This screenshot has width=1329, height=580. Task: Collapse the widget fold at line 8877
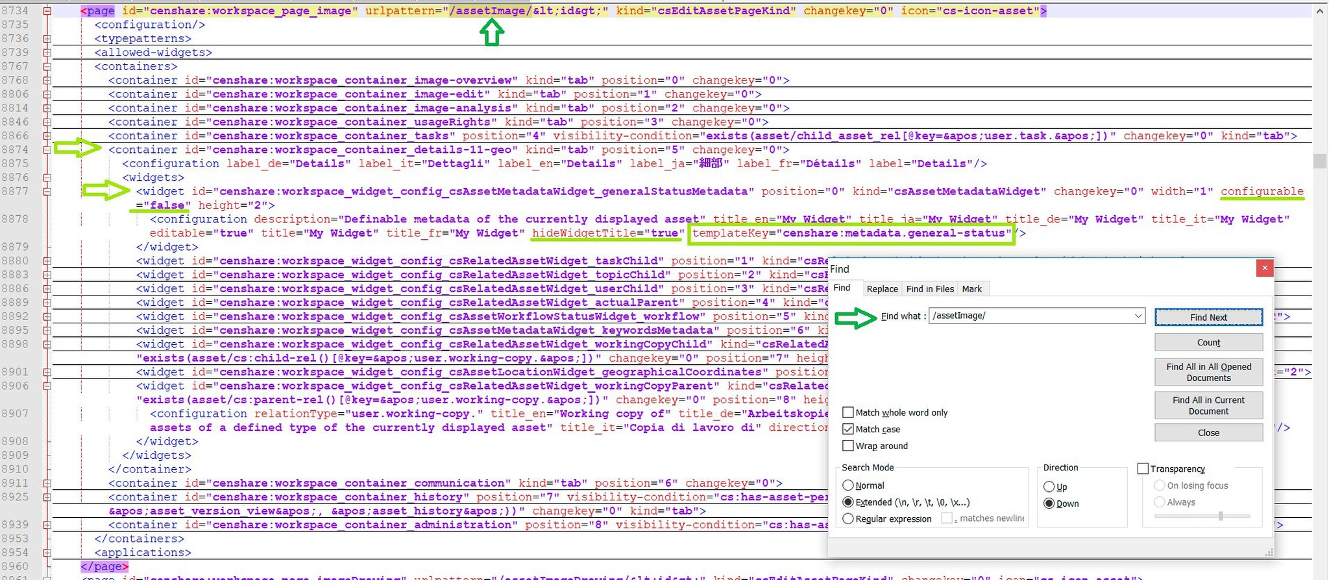[x=47, y=192]
